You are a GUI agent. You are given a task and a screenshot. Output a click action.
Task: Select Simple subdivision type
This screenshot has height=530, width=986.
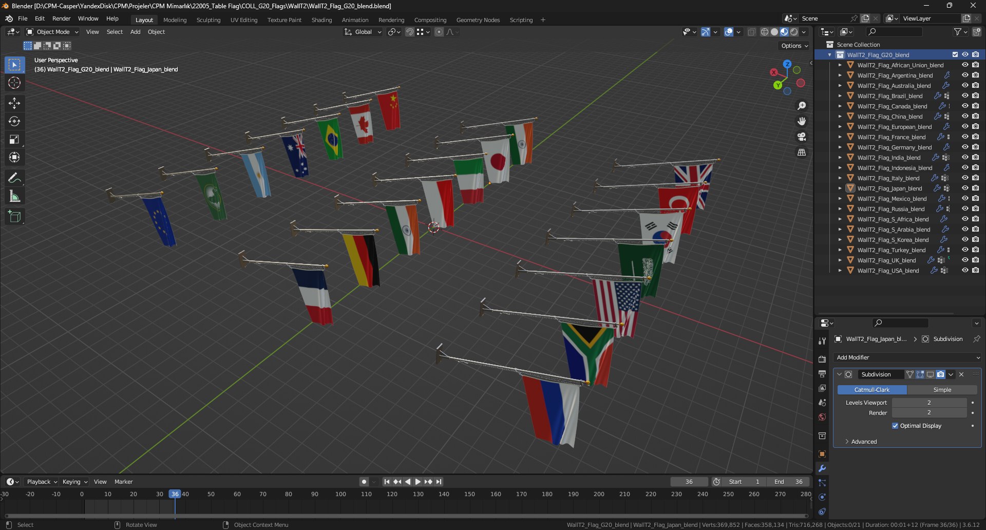(x=942, y=390)
